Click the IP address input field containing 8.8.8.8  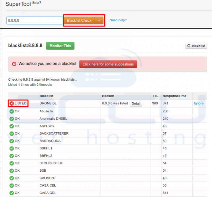pyautogui.click(x=35, y=20)
